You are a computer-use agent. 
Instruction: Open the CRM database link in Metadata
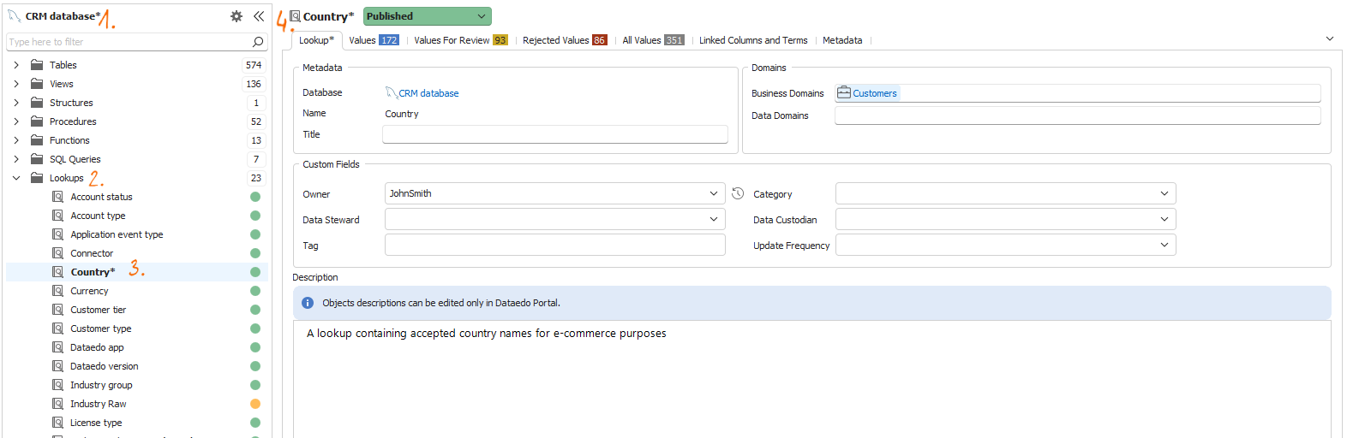click(x=428, y=93)
